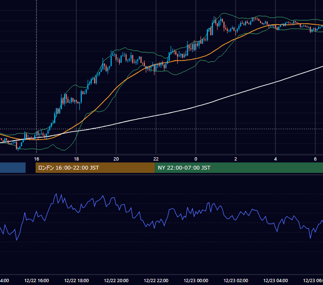Click the 12/22 22:00 date label
Image resolution: width=323 pixels, height=285 pixels.
click(156, 280)
